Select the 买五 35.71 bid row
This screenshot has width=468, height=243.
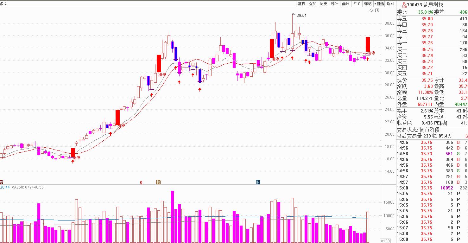pyautogui.click(x=432, y=74)
